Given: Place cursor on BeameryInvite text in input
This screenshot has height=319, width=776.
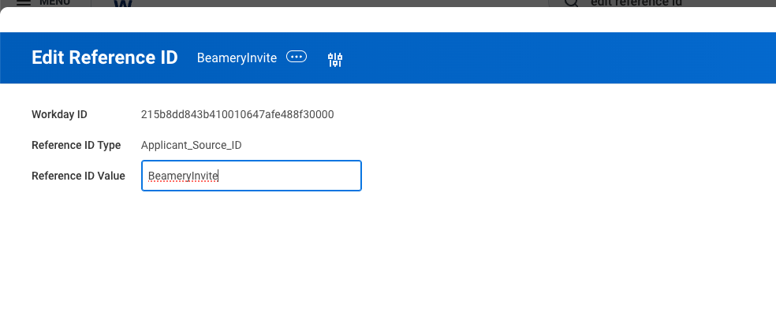Looking at the screenshot, I should click(182, 176).
